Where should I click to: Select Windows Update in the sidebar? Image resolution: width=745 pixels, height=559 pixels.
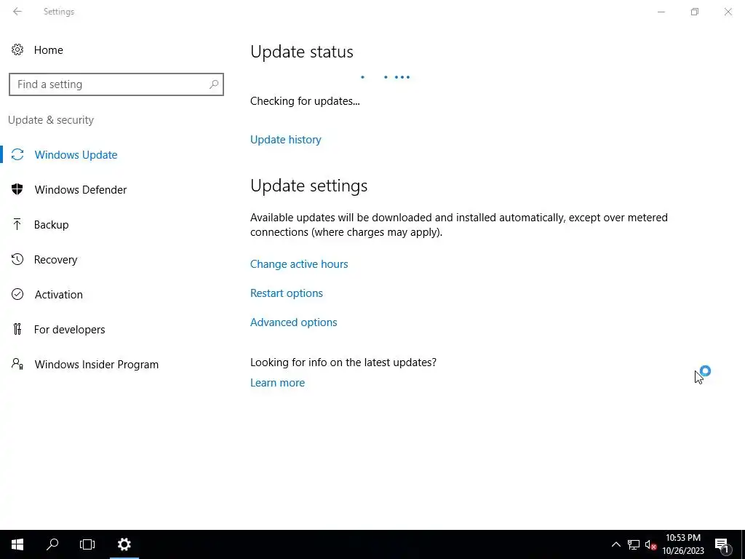pos(76,154)
